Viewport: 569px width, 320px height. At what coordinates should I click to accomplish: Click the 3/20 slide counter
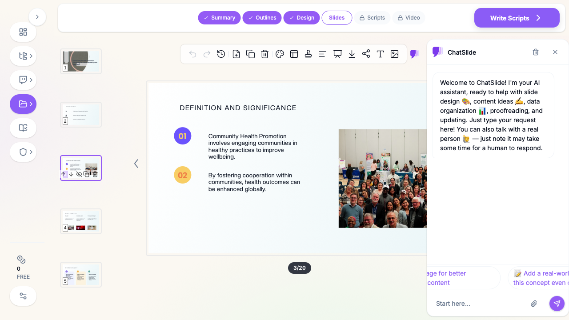pos(300,268)
